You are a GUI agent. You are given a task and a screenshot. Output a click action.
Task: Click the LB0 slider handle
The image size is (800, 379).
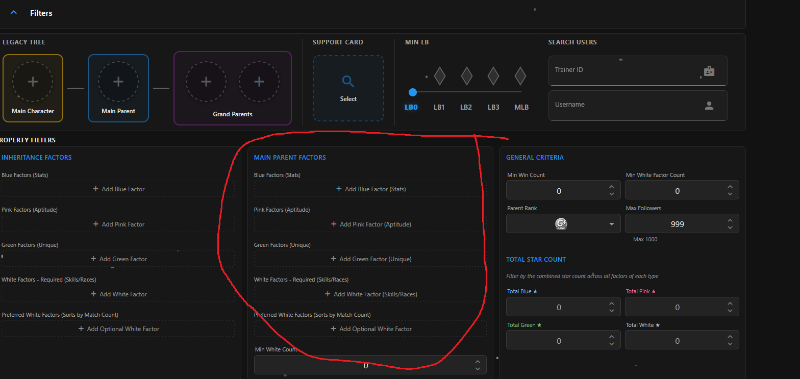pyautogui.click(x=413, y=92)
